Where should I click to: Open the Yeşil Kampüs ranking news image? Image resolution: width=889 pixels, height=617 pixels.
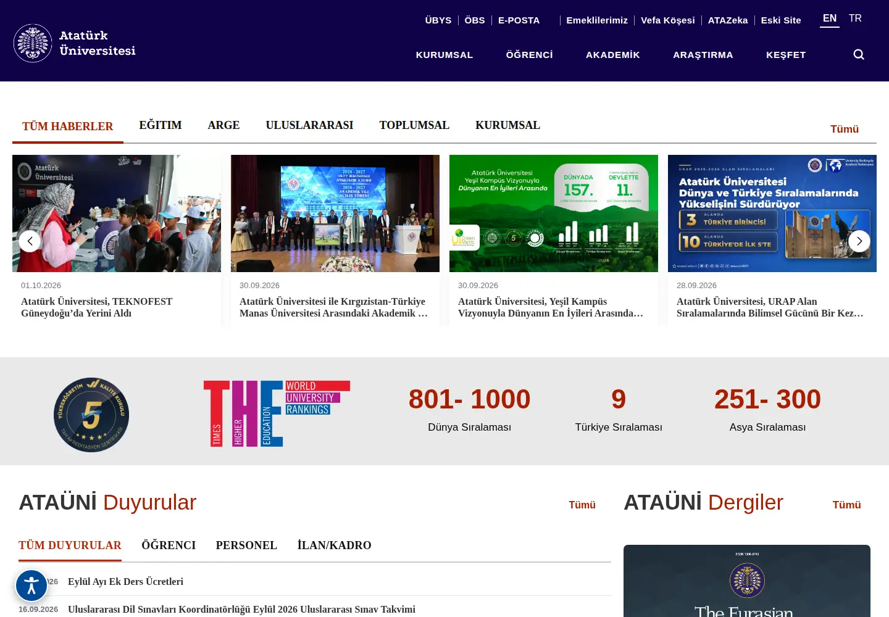pyautogui.click(x=554, y=213)
